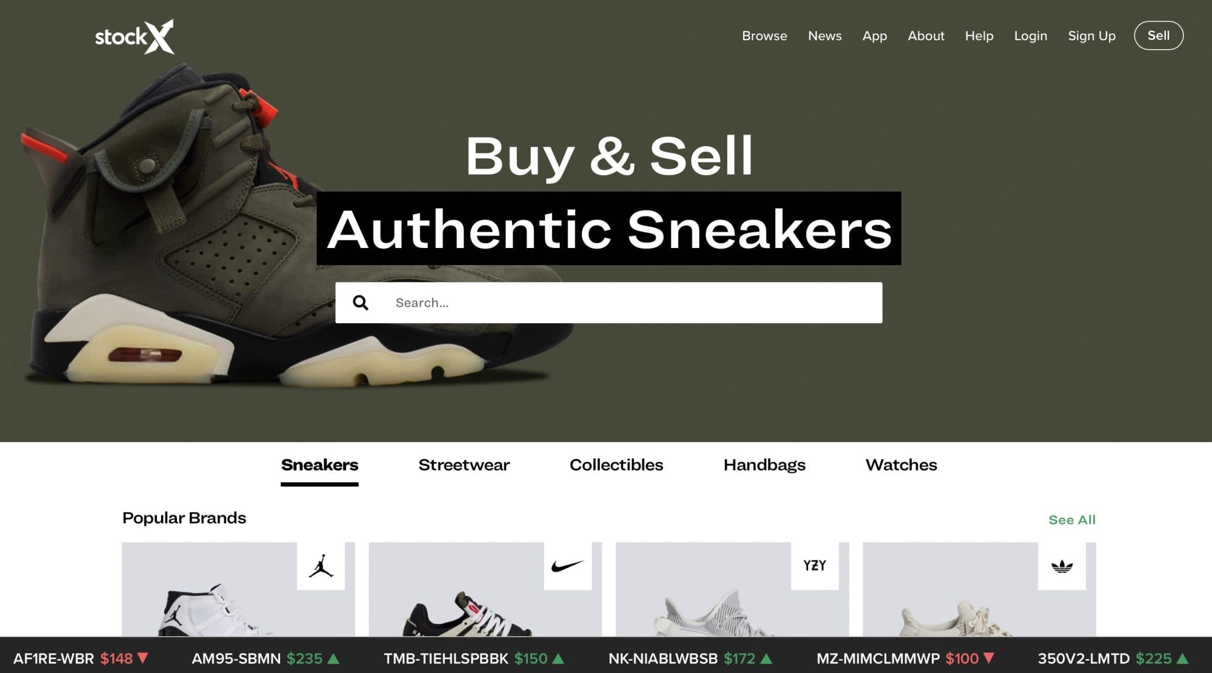The image size is (1212, 673).
Task: Select the Handbags tab
Action: click(x=764, y=465)
